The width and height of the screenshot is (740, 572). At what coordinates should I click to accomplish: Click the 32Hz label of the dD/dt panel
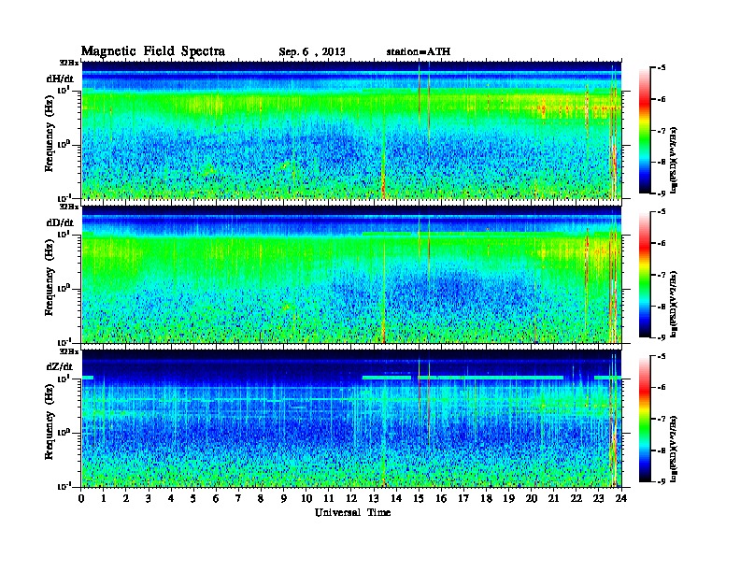tap(69, 207)
